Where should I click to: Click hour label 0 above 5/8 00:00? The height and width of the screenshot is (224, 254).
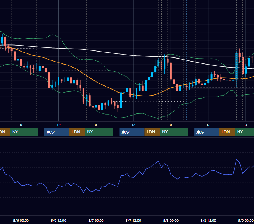(x=171, y=125)
